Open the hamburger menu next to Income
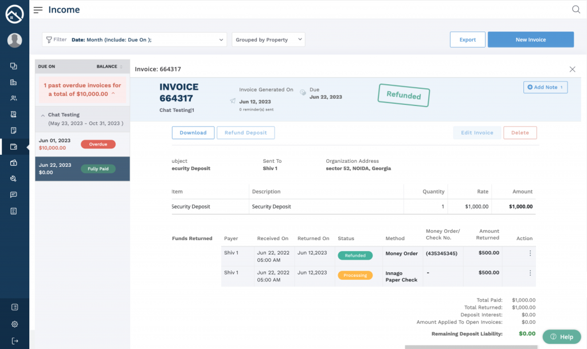This screenshot has width=587, height=349. coord(38,10)
